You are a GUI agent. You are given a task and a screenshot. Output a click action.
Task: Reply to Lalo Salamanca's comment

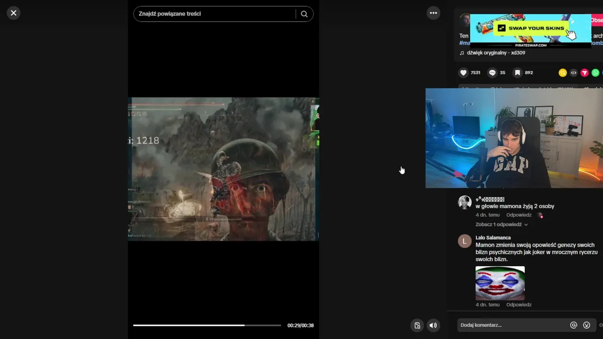click(x=519, y=305)
